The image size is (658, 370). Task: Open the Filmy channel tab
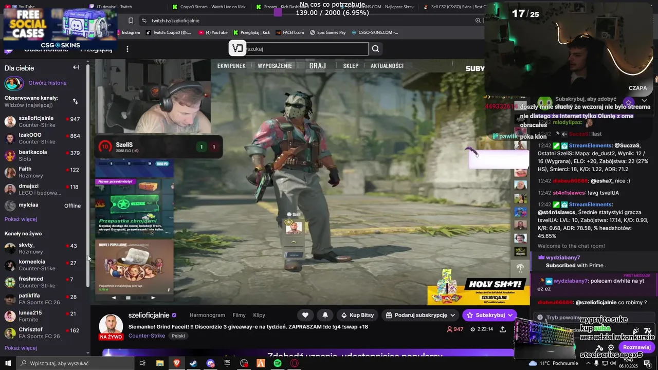239,315
